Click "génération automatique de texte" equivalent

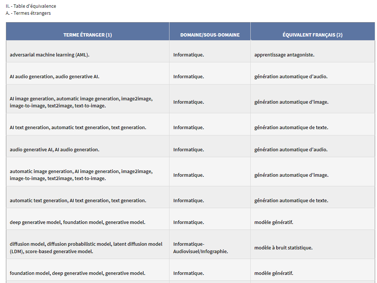click(x=291, y=127)
